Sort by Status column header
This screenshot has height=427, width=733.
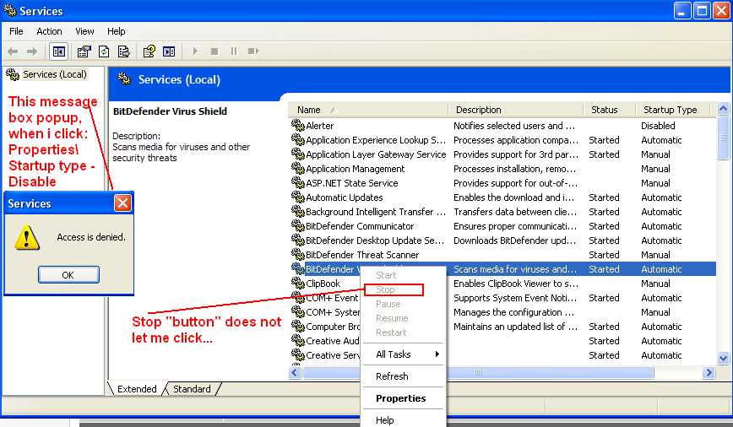point(610,110)
